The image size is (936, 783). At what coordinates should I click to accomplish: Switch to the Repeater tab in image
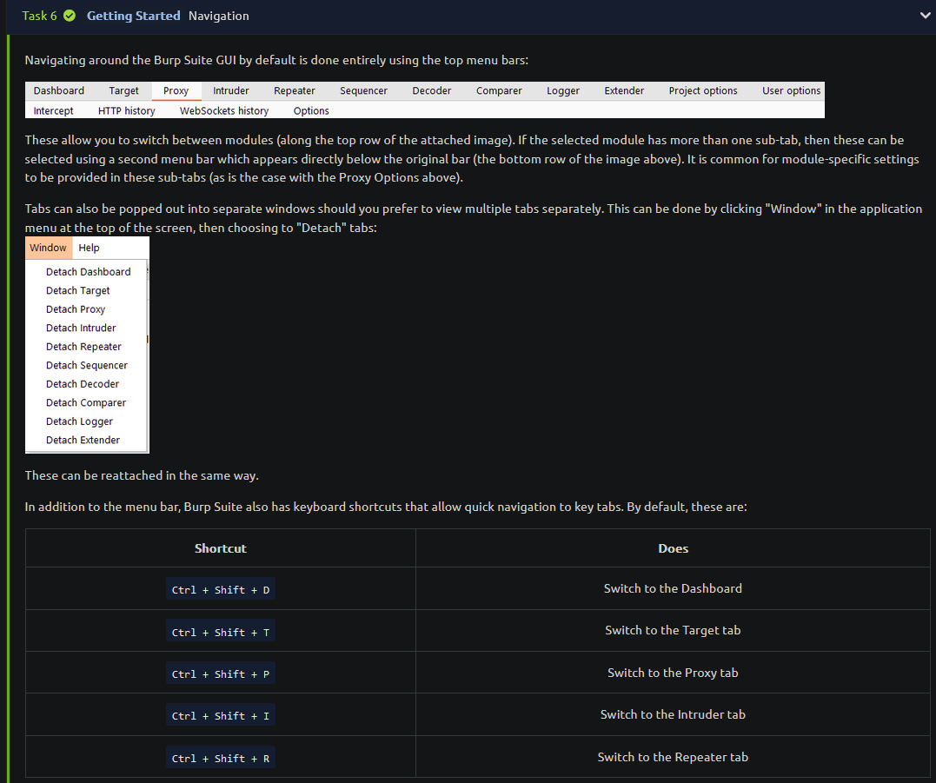tap(295, 90)
